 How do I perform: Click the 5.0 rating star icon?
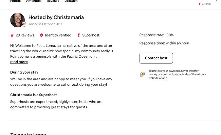pos(200,4)
